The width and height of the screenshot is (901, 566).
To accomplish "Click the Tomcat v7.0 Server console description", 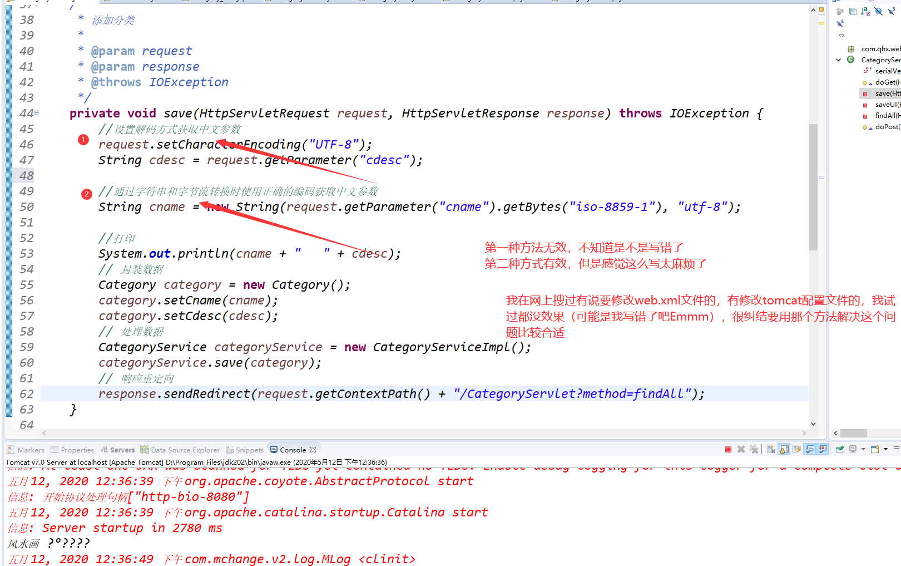I will click(x=196, y=462).
